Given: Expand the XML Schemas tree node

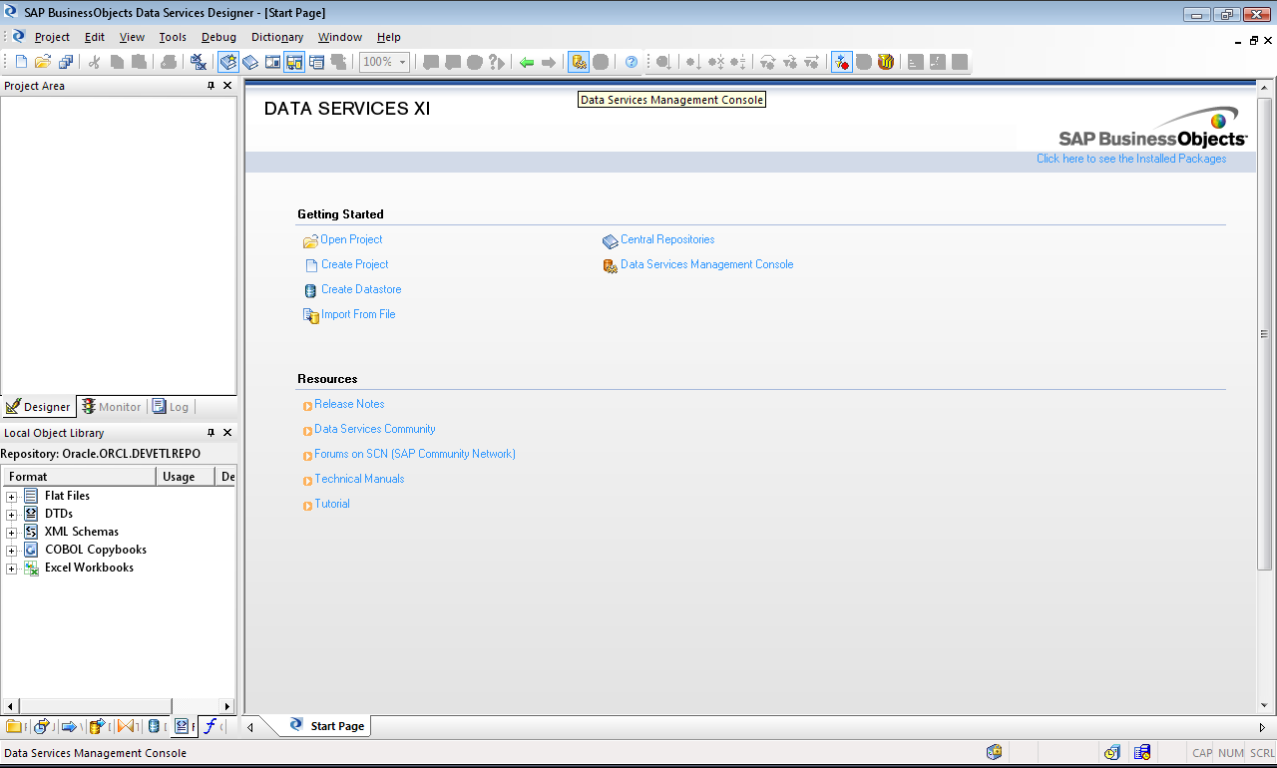Looking at the screenshot, I should [x=12, y=532].
